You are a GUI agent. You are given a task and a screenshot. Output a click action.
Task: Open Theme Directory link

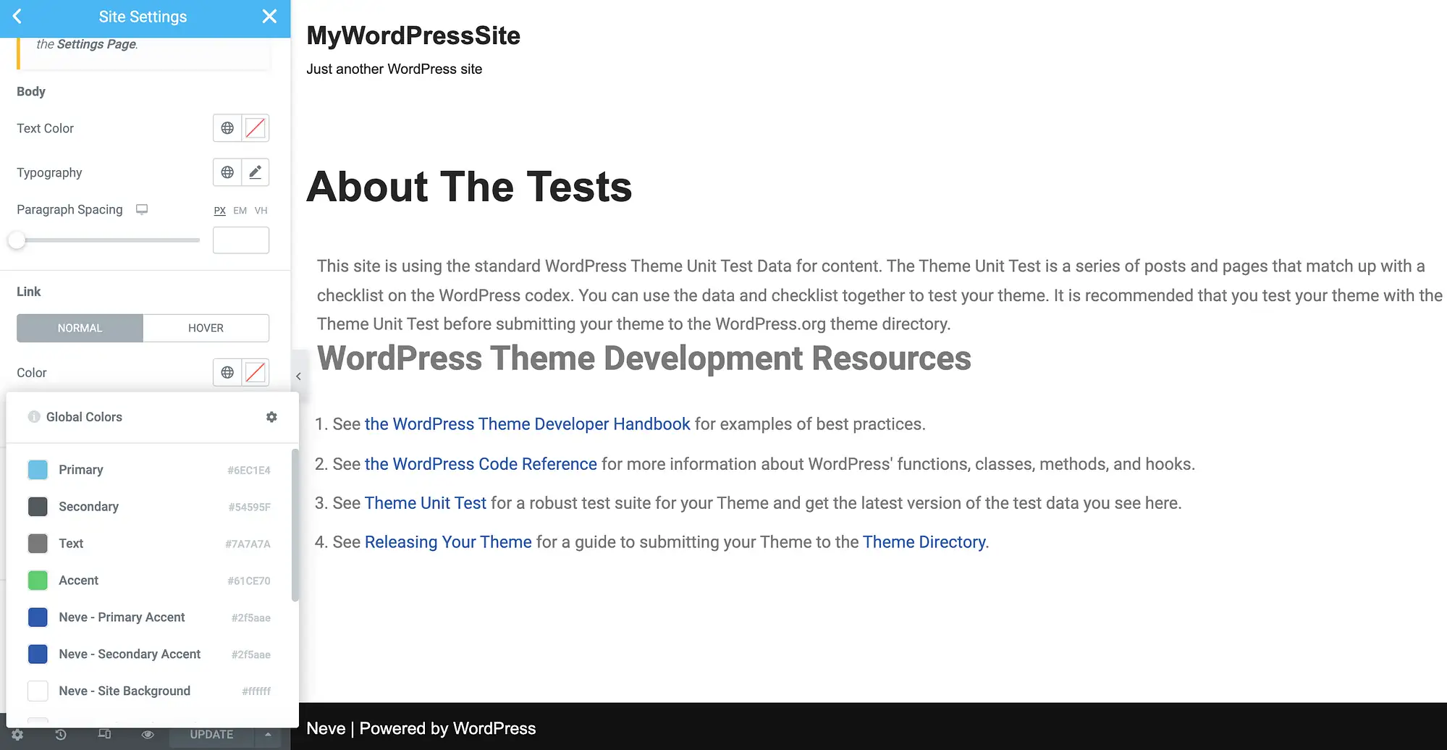tap(924, 542)
